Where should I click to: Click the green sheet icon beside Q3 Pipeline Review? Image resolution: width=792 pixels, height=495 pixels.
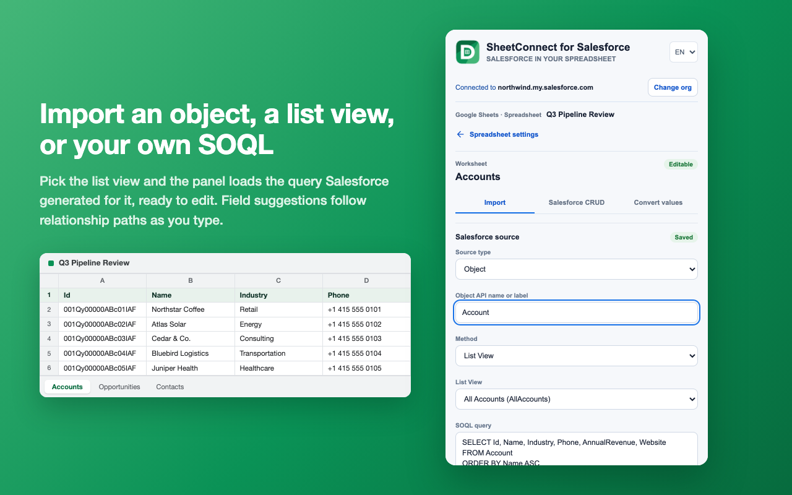pos(51,263)
